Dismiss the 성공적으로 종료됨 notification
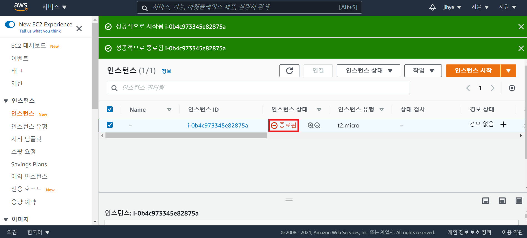 click(x=521, y=48)
